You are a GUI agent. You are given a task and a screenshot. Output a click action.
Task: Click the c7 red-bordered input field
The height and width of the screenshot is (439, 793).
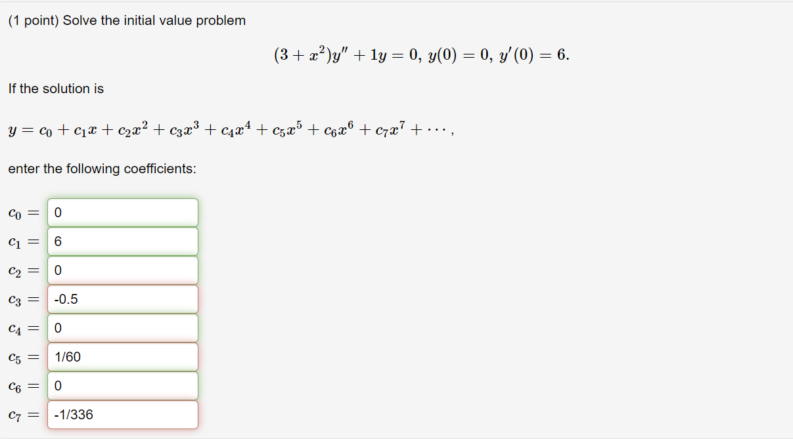click(x=122, y=414)
